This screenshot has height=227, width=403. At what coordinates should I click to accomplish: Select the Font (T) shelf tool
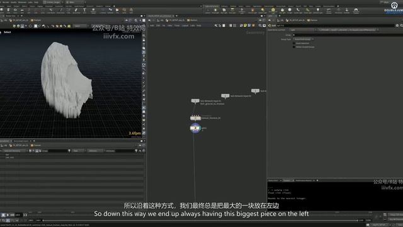(84, 10)
